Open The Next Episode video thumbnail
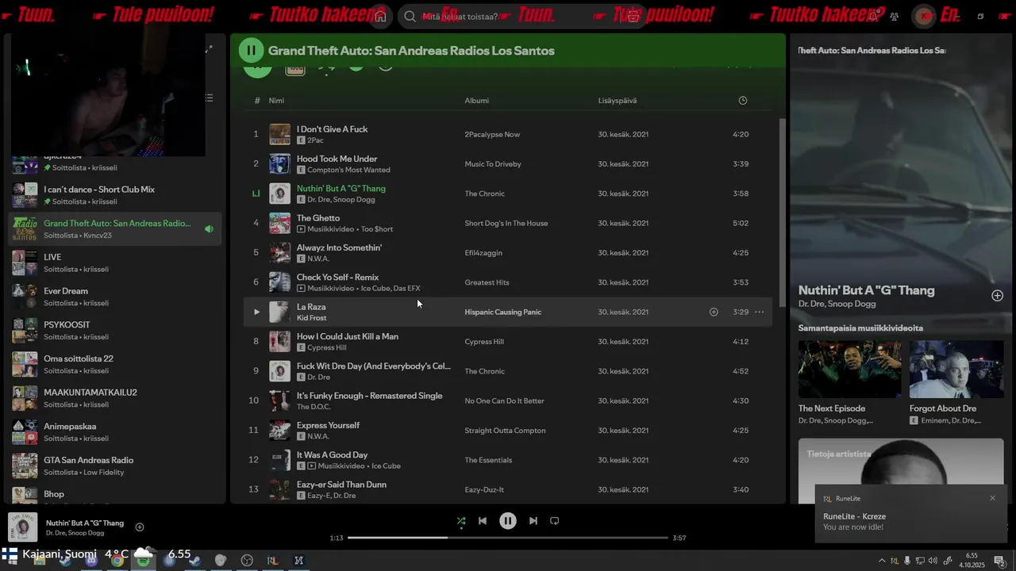This screenshot has width=1016, height=571. (x=849, y=370)
